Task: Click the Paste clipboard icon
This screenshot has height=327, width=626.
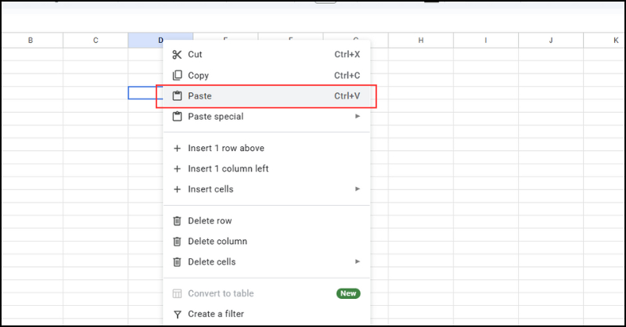Action: pos(177,96)
